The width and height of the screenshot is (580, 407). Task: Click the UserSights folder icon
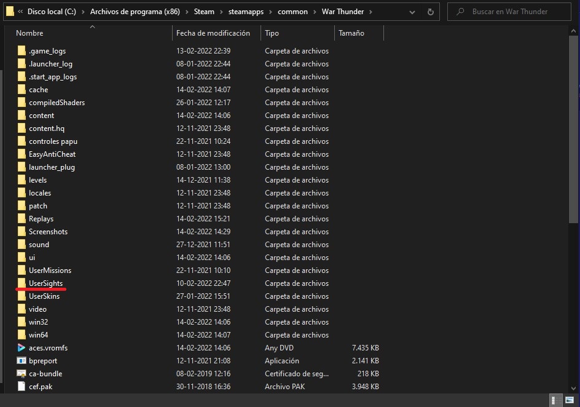pyautogui.click(x=22, y=283)
